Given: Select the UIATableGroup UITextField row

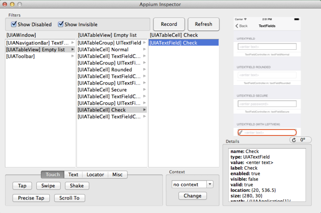Looking at the screenshot, I should 112,43.
